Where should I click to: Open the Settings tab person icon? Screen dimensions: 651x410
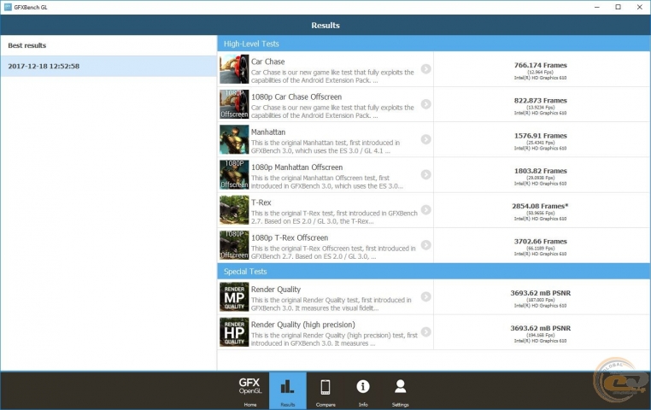coord(400,386)
